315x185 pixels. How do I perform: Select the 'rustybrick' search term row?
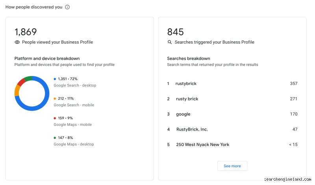(x=232, y=83)
